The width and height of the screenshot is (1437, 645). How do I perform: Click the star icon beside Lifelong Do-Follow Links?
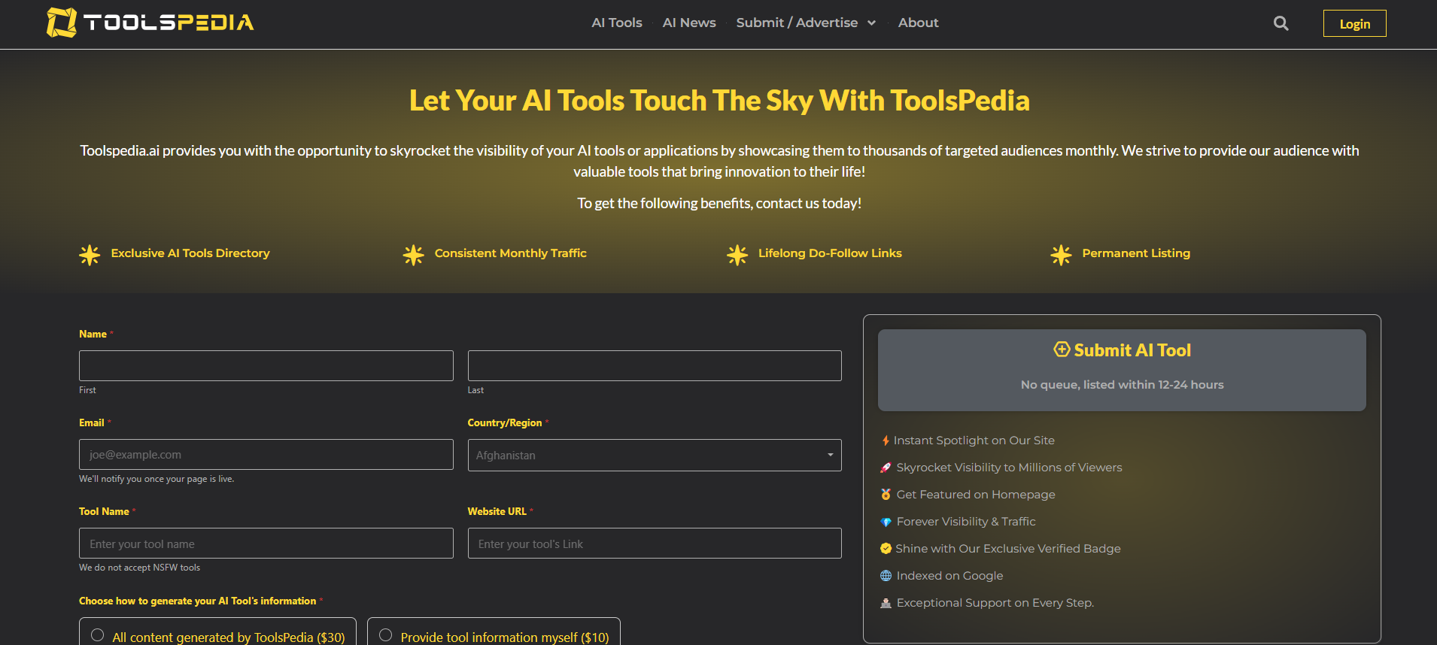(x=737, y=255)
